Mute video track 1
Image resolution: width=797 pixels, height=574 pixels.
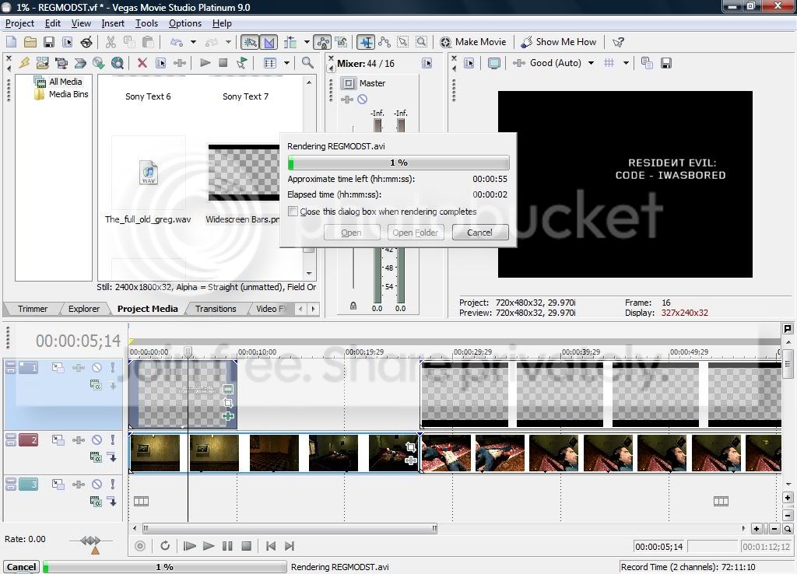click(x=97, y=367)
